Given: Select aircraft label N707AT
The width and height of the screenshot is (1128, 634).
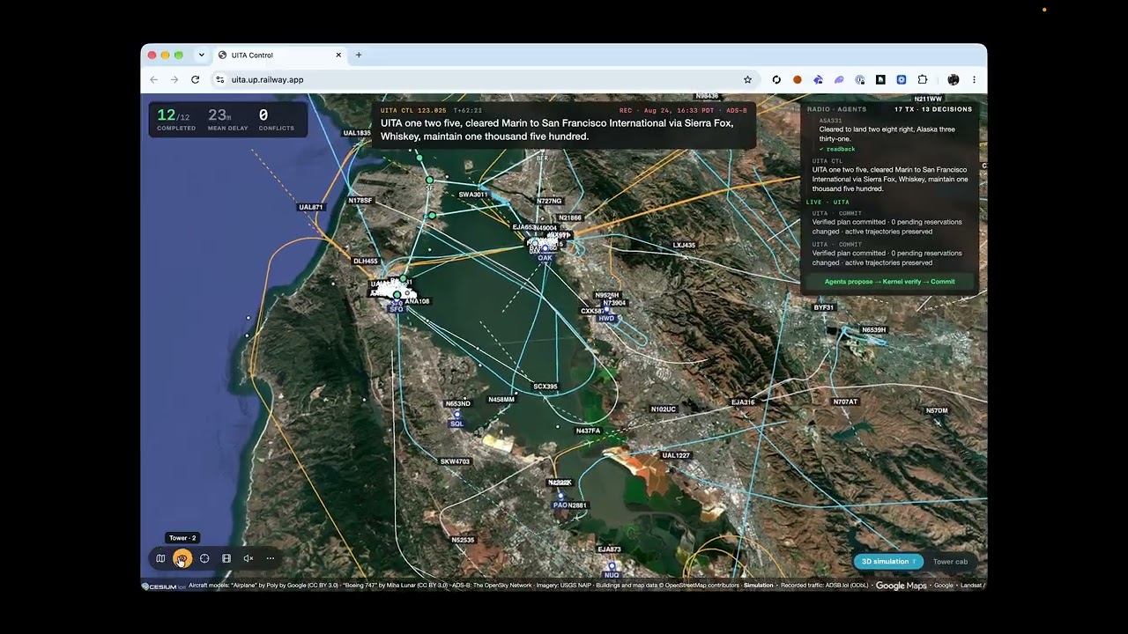Looking at the screenshot, I should (x=845, y=402).
